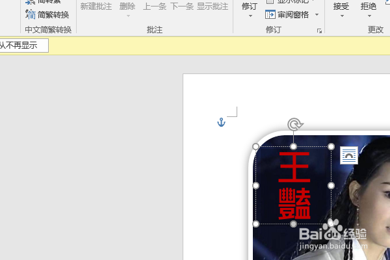The width and height of the screenshot is (390, 260).
Task: Click the 拒绝 changes button
Action: 369,6
